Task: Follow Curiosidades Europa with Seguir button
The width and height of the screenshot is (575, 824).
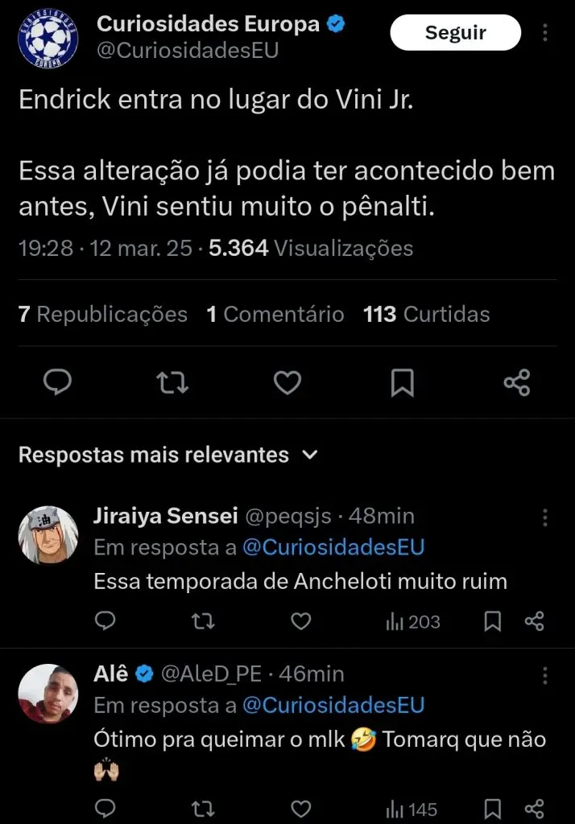Action: [x=455, y=33]
